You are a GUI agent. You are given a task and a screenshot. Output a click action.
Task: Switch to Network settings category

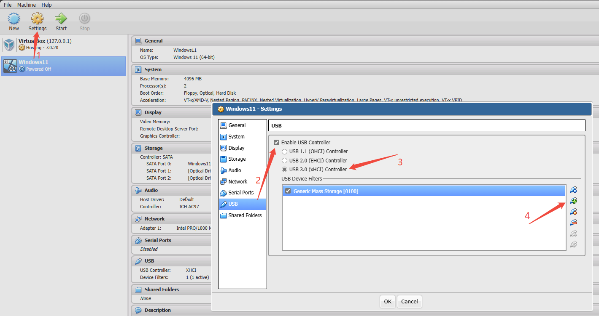(243, 182)
